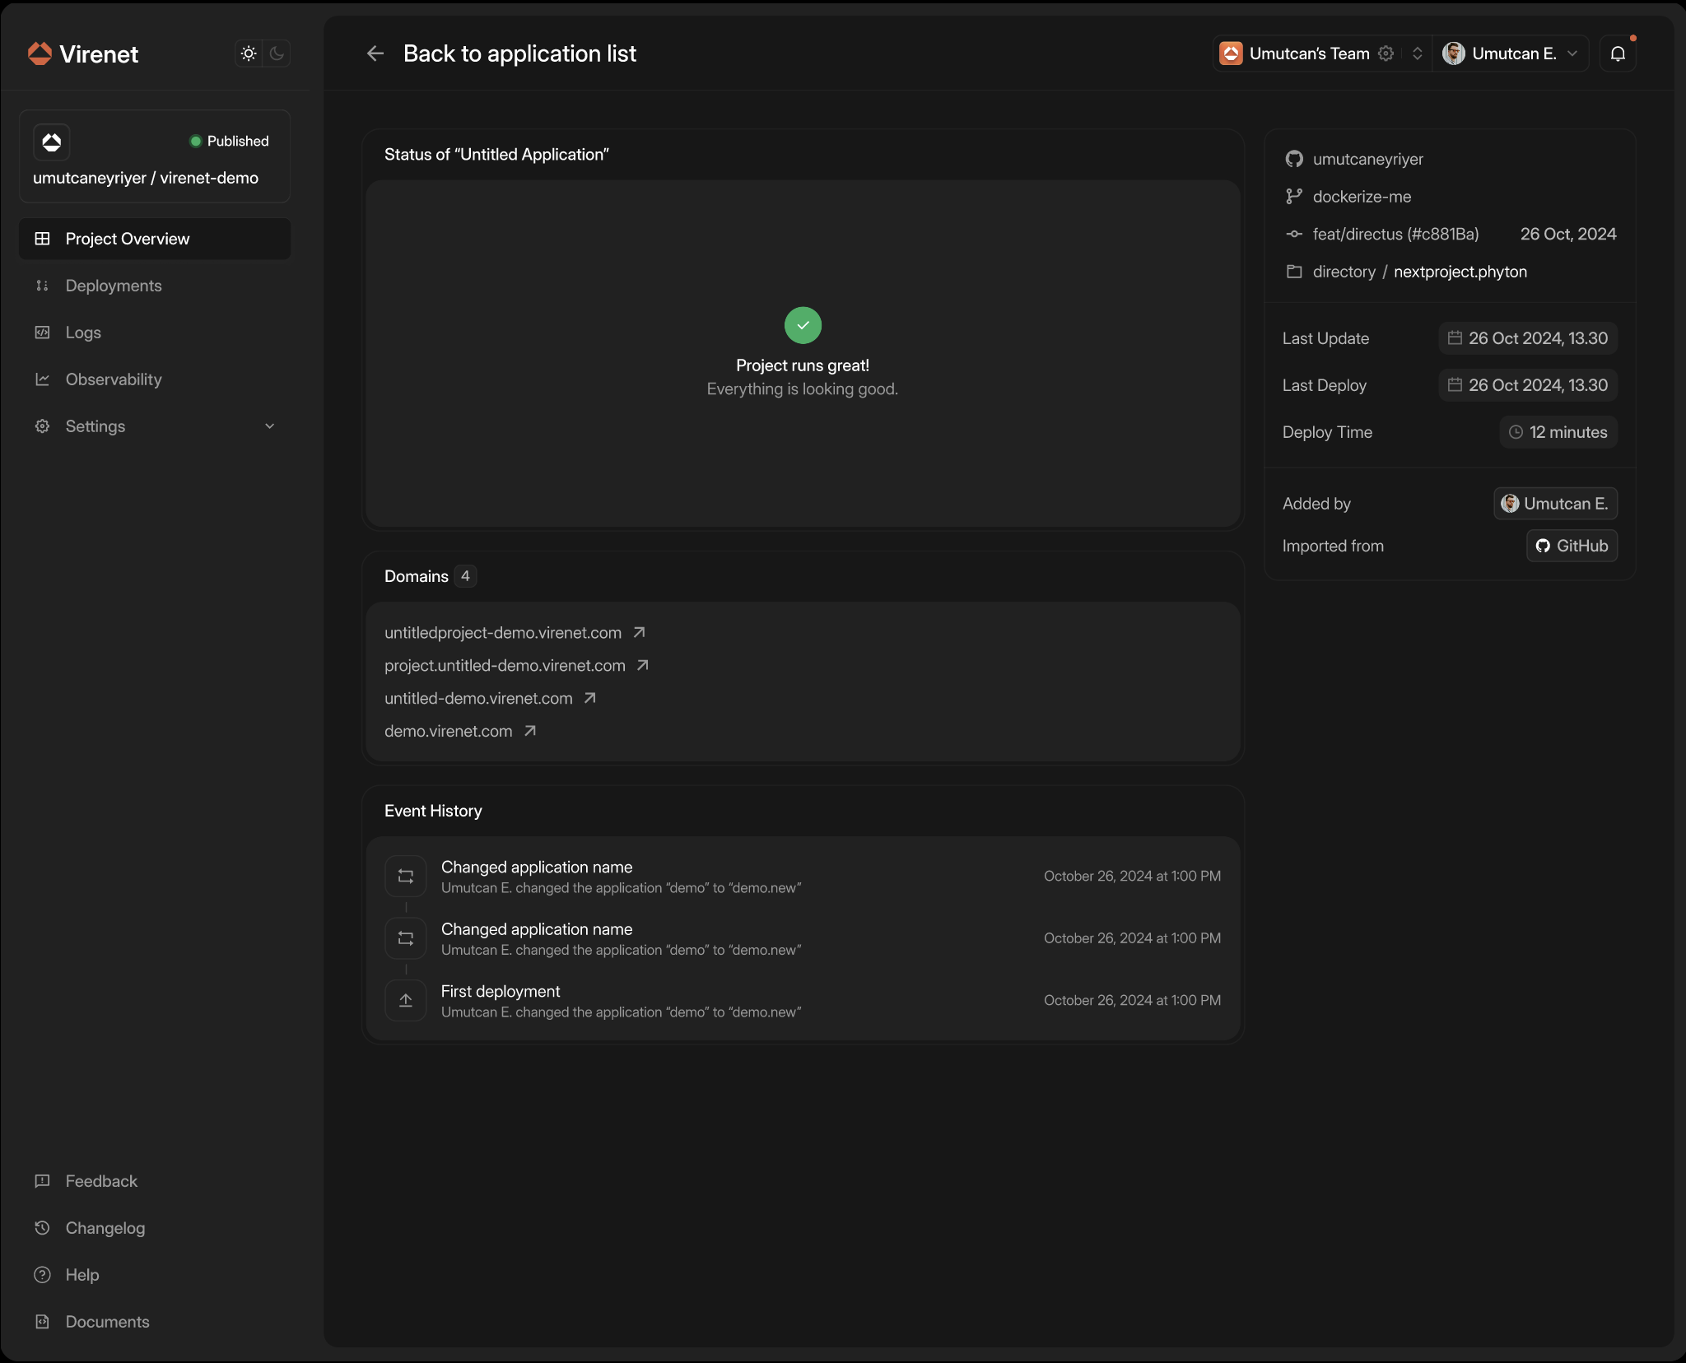
Task: Click the Last Deploy date chip
Action: (1528, 385)
